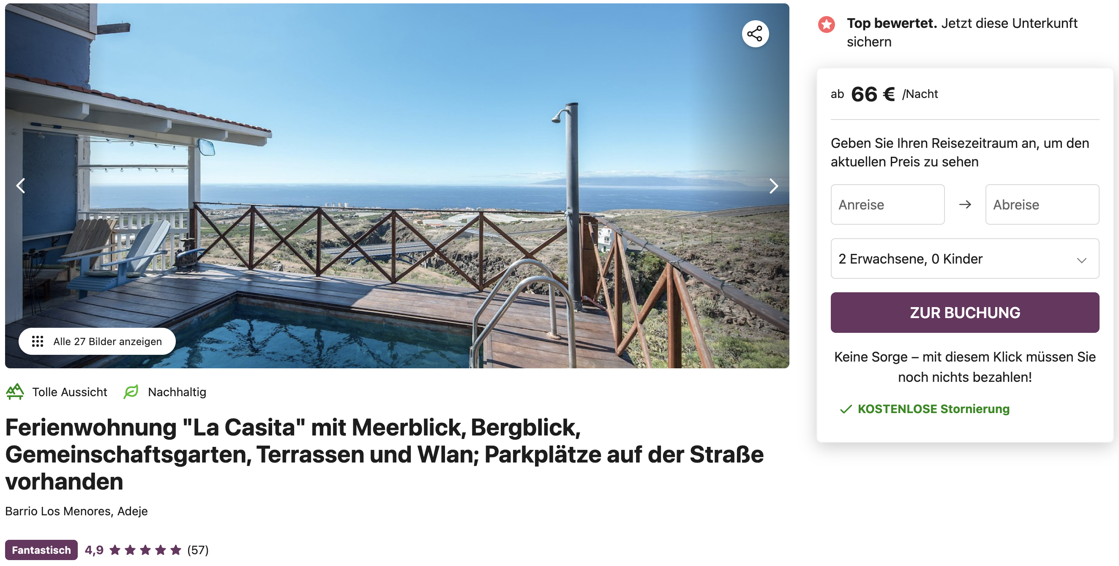Click the chevron in the guests selector
This screenshot has width=1119, height=566.
pyautogui.click(x=1082, y=260)
